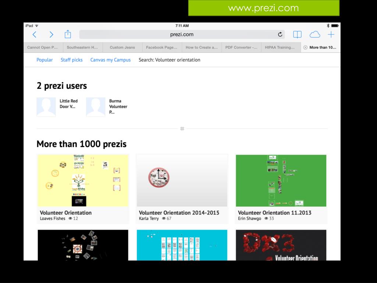This screenshot has width=377, height=283.
Task: Tap battery status icon
Action: tap(335, 25)
